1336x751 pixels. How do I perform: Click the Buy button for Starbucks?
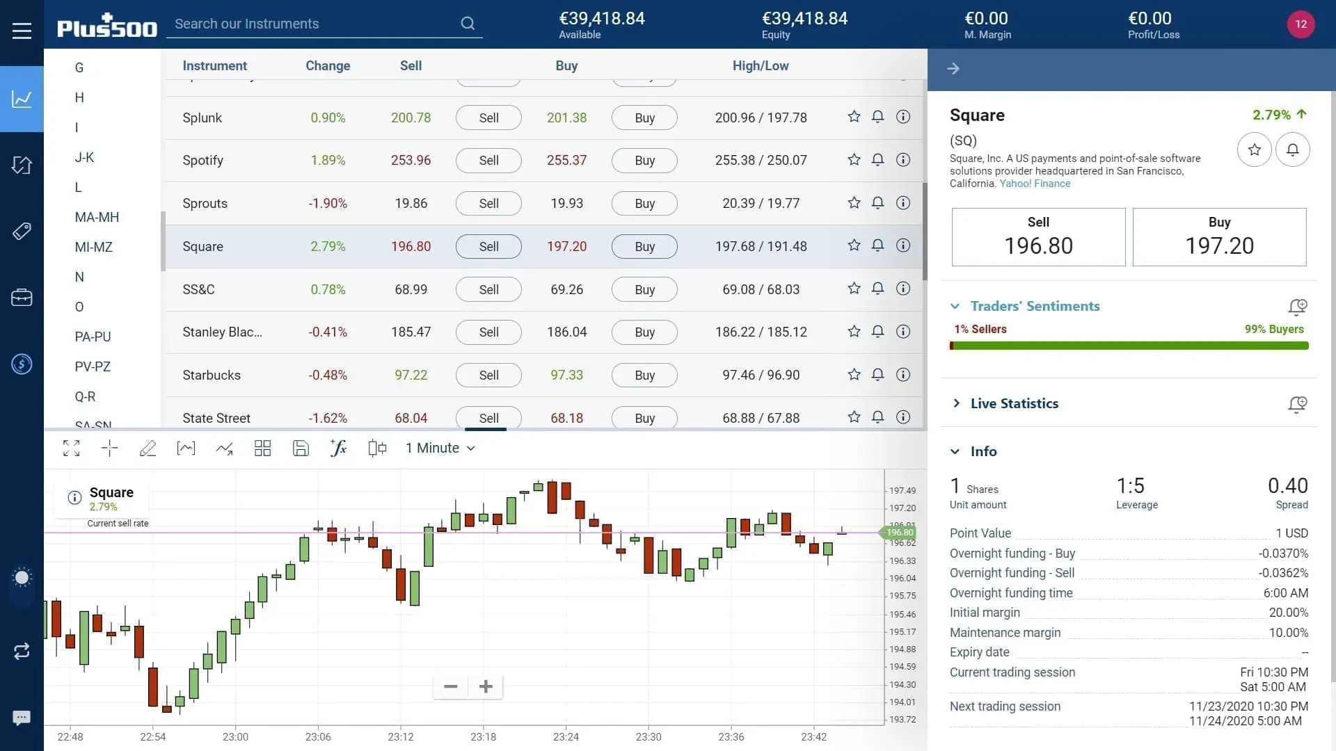[x=644, y=375]
